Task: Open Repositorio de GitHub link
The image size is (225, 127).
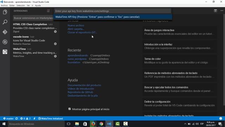Action: (80, 92)
